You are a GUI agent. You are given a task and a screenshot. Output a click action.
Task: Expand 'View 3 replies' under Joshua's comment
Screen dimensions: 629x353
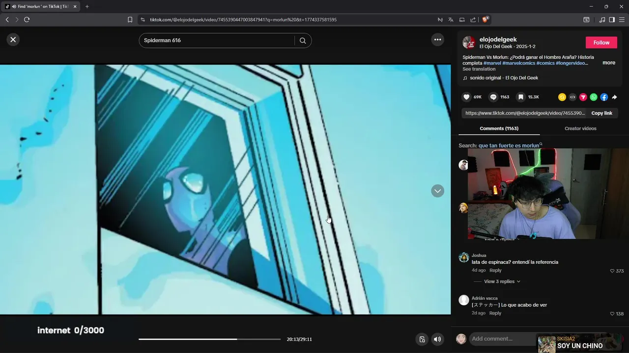(502, 281)
